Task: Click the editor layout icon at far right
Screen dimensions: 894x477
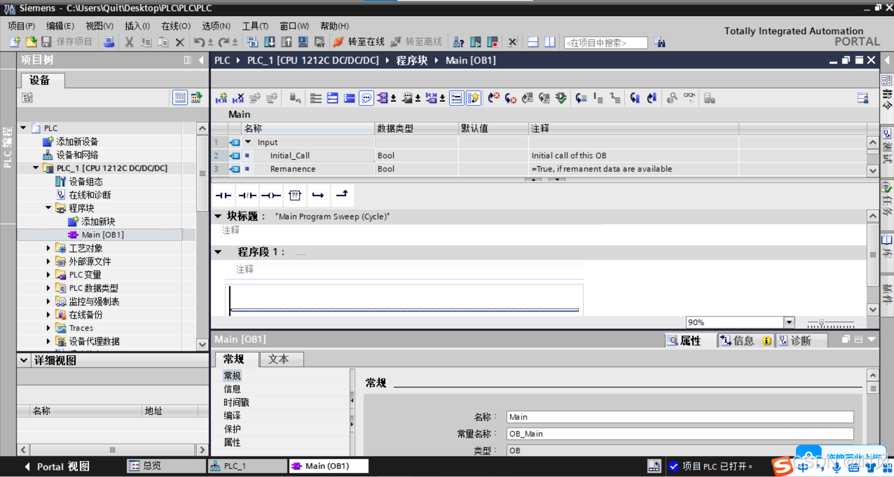Action: tap(863, 98)
